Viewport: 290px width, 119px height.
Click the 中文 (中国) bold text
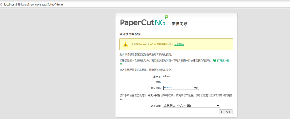point(154,96)
